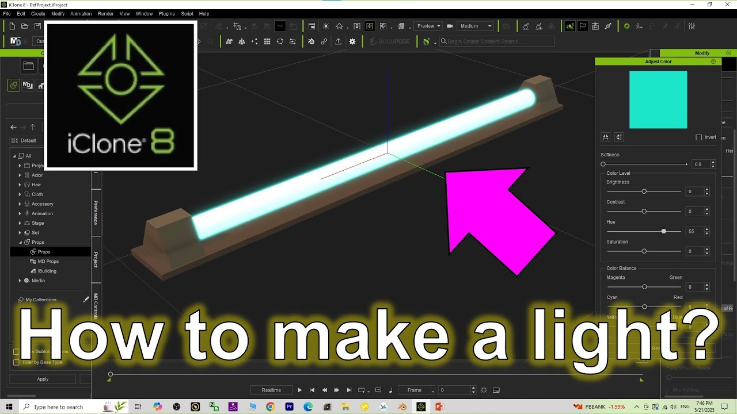Expand the Actor tree node
Screen dimensions: 737x414
pyautogui.click(x=20, y=175)
